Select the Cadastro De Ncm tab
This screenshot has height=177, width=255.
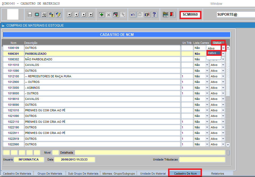tap(185, 174)
